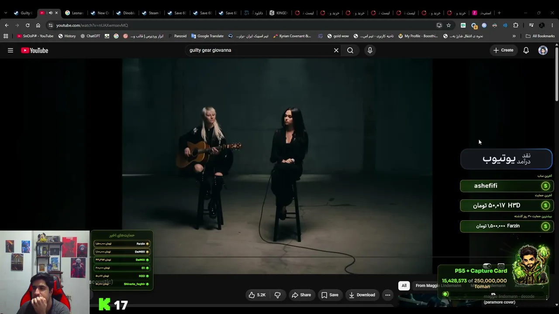
Task: Clear the search box with the X
Action: coord(336,50)
